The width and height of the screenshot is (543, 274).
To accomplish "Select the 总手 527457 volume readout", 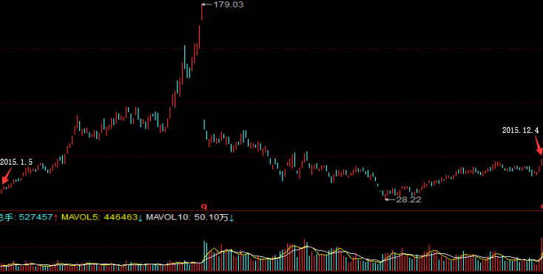I will pyautogui.click(x=29, y=217).
